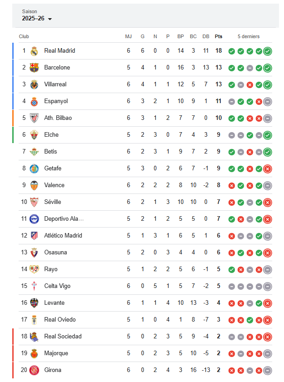Screen dimensions: 284x382
Task: Click the Real Madrid club crest
Action: point(34,51)
